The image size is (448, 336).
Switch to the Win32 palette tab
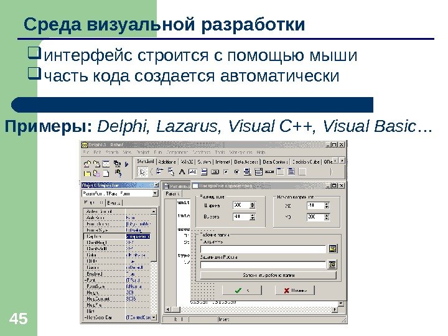(187, 162)
